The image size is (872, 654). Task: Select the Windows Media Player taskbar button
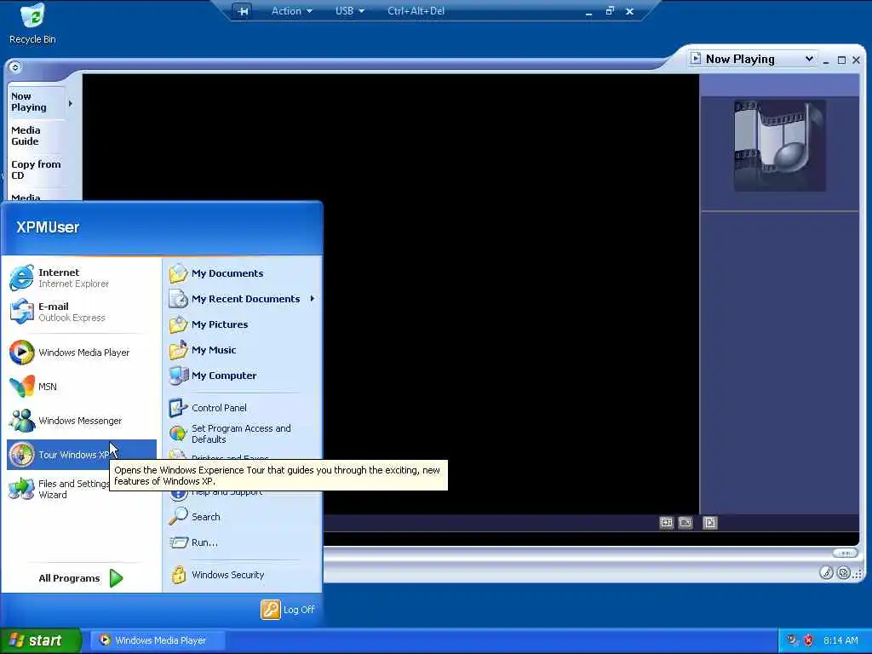click(x=159, y=640)
